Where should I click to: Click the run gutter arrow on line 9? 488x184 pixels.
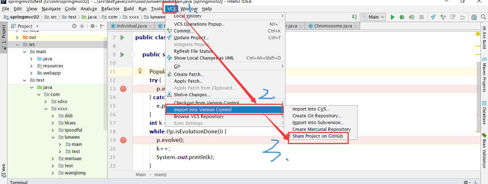122,55
